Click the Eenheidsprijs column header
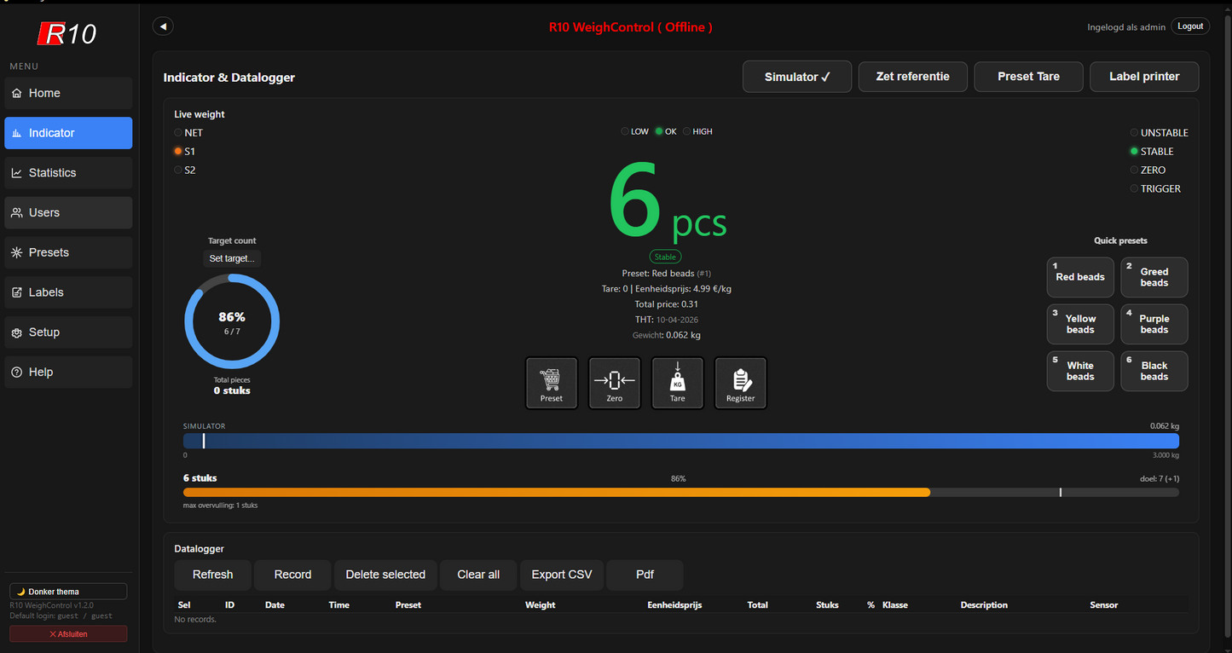 pyautogui.click(x=674, y=605)
